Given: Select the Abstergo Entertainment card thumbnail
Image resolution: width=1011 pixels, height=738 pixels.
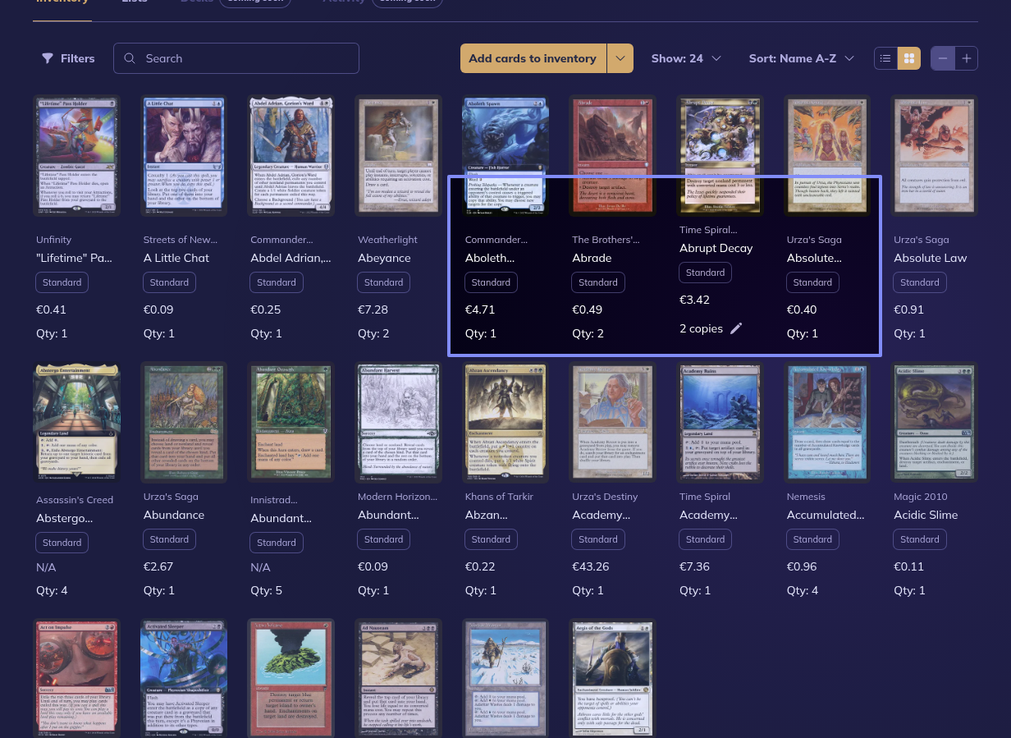Looking at the screenshot, I should tap(76, 423).
